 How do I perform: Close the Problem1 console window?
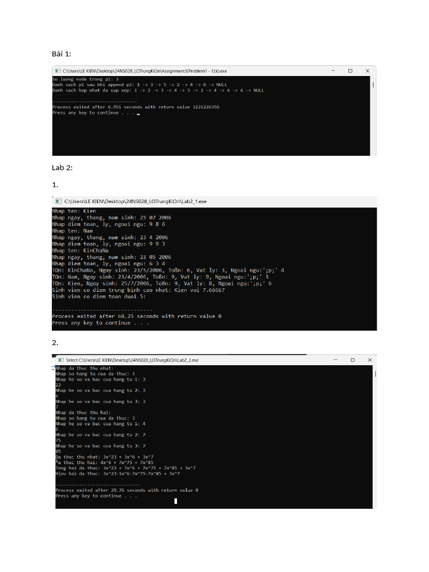[368, 71]
